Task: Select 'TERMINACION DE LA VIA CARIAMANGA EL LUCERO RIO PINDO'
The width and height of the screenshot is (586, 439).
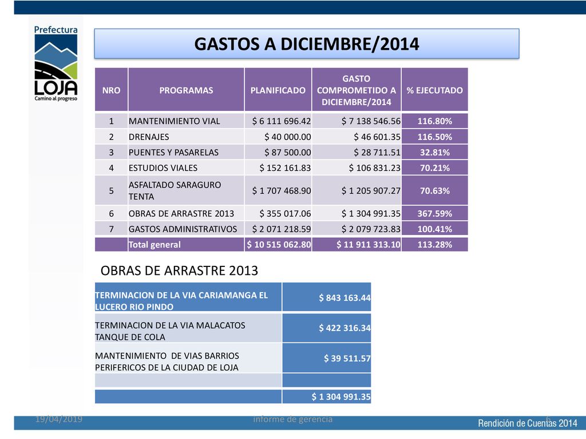Action: [x=188, y=297]
